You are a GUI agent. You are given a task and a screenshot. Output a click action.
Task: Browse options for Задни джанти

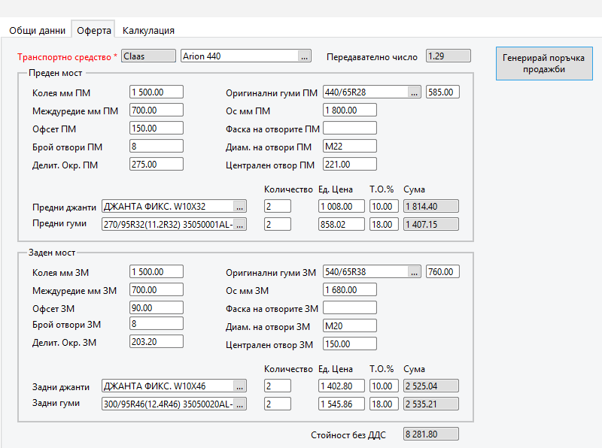tap(239, 386)
